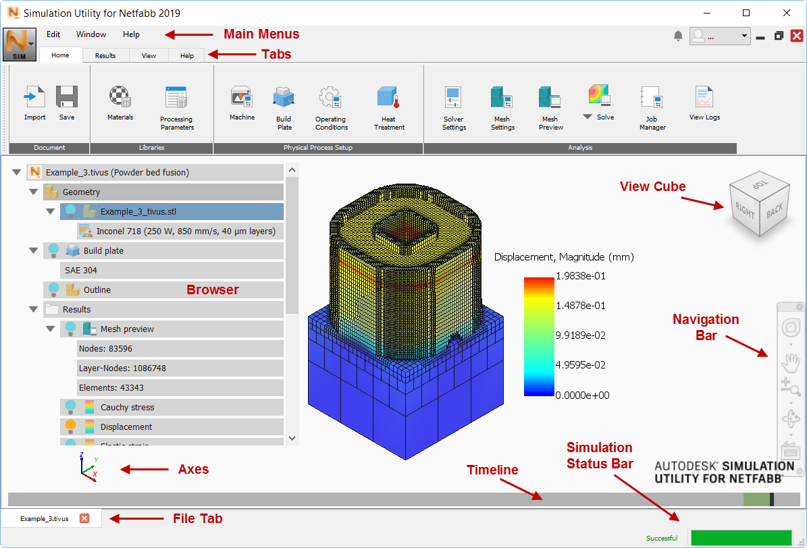Open Mesh Settings
Image resolution: width=807 pixels, height=548 pixels.
pyautogui.click(x=501, y=97)
